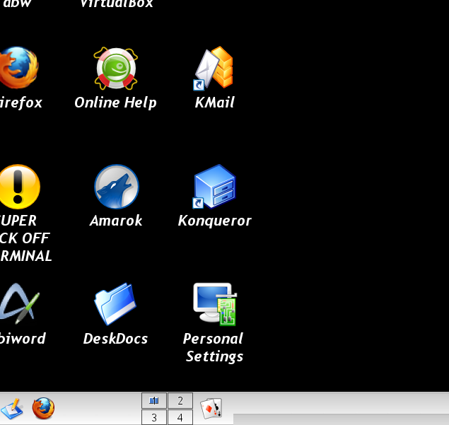
Task: Launch KMail from the desktop
Action: [x=214, y=68]
